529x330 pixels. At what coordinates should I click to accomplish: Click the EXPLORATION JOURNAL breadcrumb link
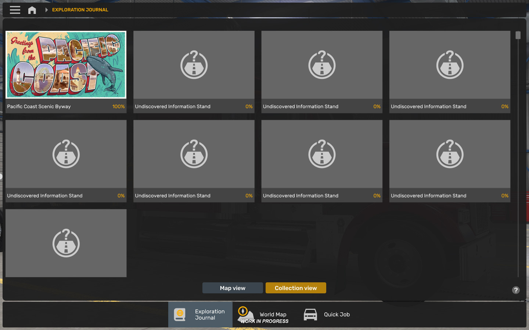click(80, 10)
